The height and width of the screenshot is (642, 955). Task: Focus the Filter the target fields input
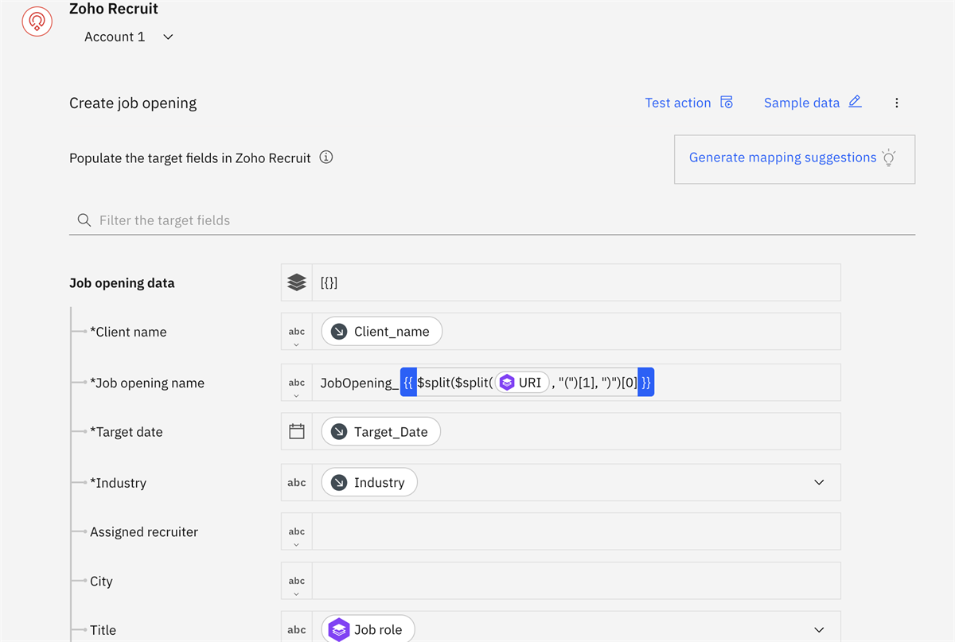[x=492, y=220]
